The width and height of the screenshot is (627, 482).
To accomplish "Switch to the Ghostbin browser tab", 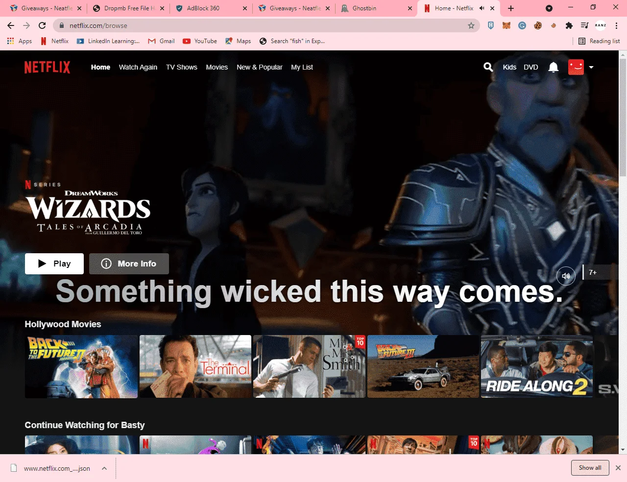I will (x=377, y=8).
